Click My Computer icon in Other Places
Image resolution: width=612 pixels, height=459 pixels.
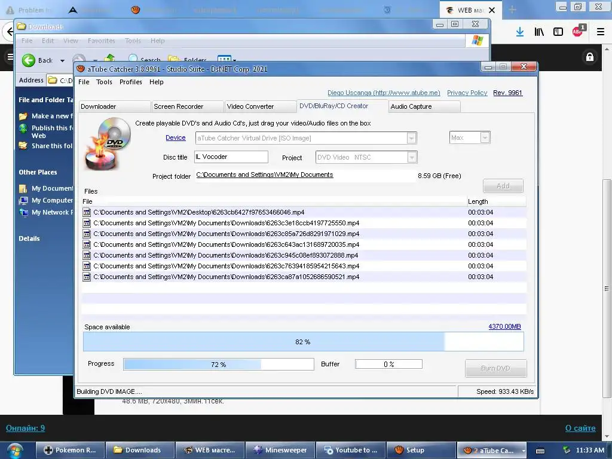click(x=23, y=201)
